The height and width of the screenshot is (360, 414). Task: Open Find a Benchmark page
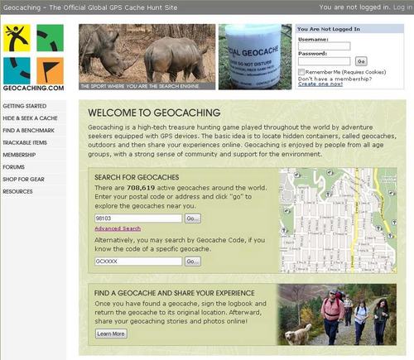tap(28, 130)
